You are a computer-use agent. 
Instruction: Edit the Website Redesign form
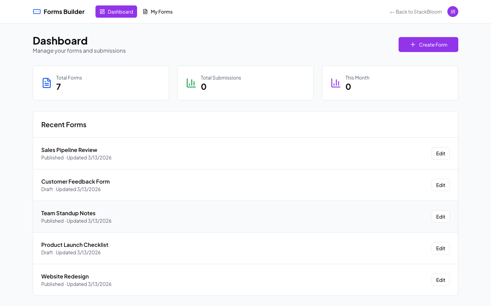441,280
